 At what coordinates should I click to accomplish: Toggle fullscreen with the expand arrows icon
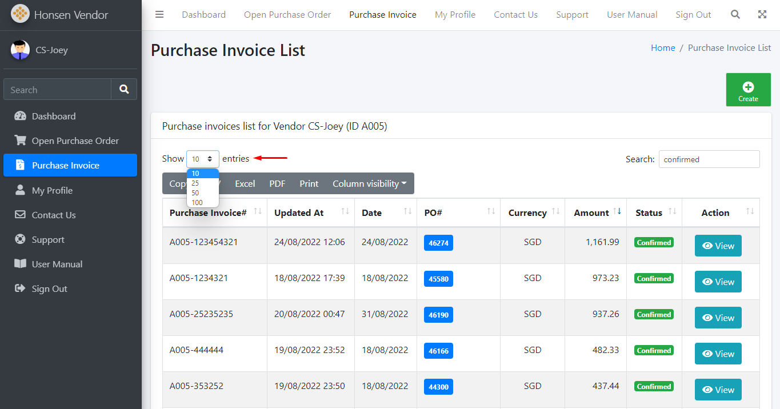[x=762, y=15]
